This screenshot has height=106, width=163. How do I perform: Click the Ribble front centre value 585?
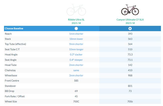click(x=76, y=81)
